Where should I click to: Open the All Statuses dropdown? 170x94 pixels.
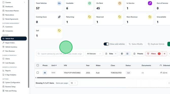[x=94, y=54]
